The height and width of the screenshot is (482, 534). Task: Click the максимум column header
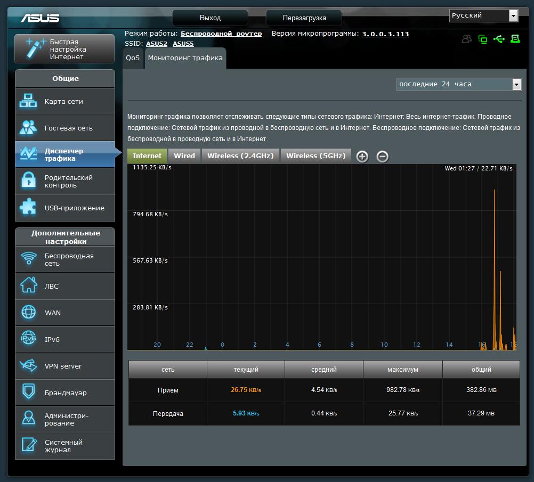[403, 369]
